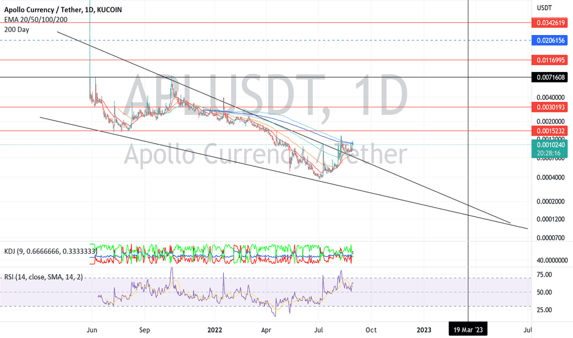The width and height of the screenshot is (573, 338).
Task: Click the 2022 label on time axis
Action: coord(215,330)
